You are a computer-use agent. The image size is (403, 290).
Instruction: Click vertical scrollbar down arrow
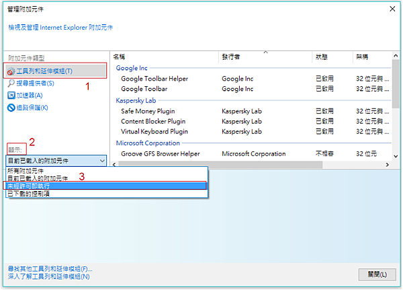[x=396, y=156]
